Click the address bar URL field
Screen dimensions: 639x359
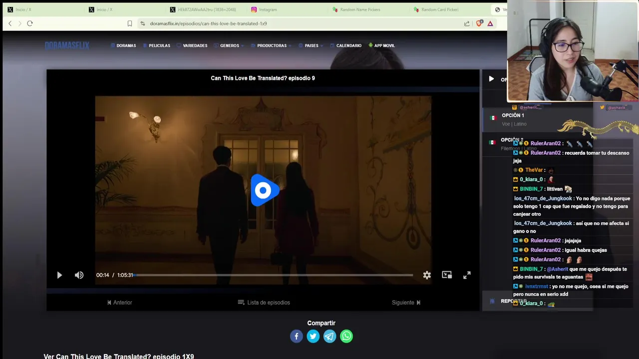coord(300,23)
